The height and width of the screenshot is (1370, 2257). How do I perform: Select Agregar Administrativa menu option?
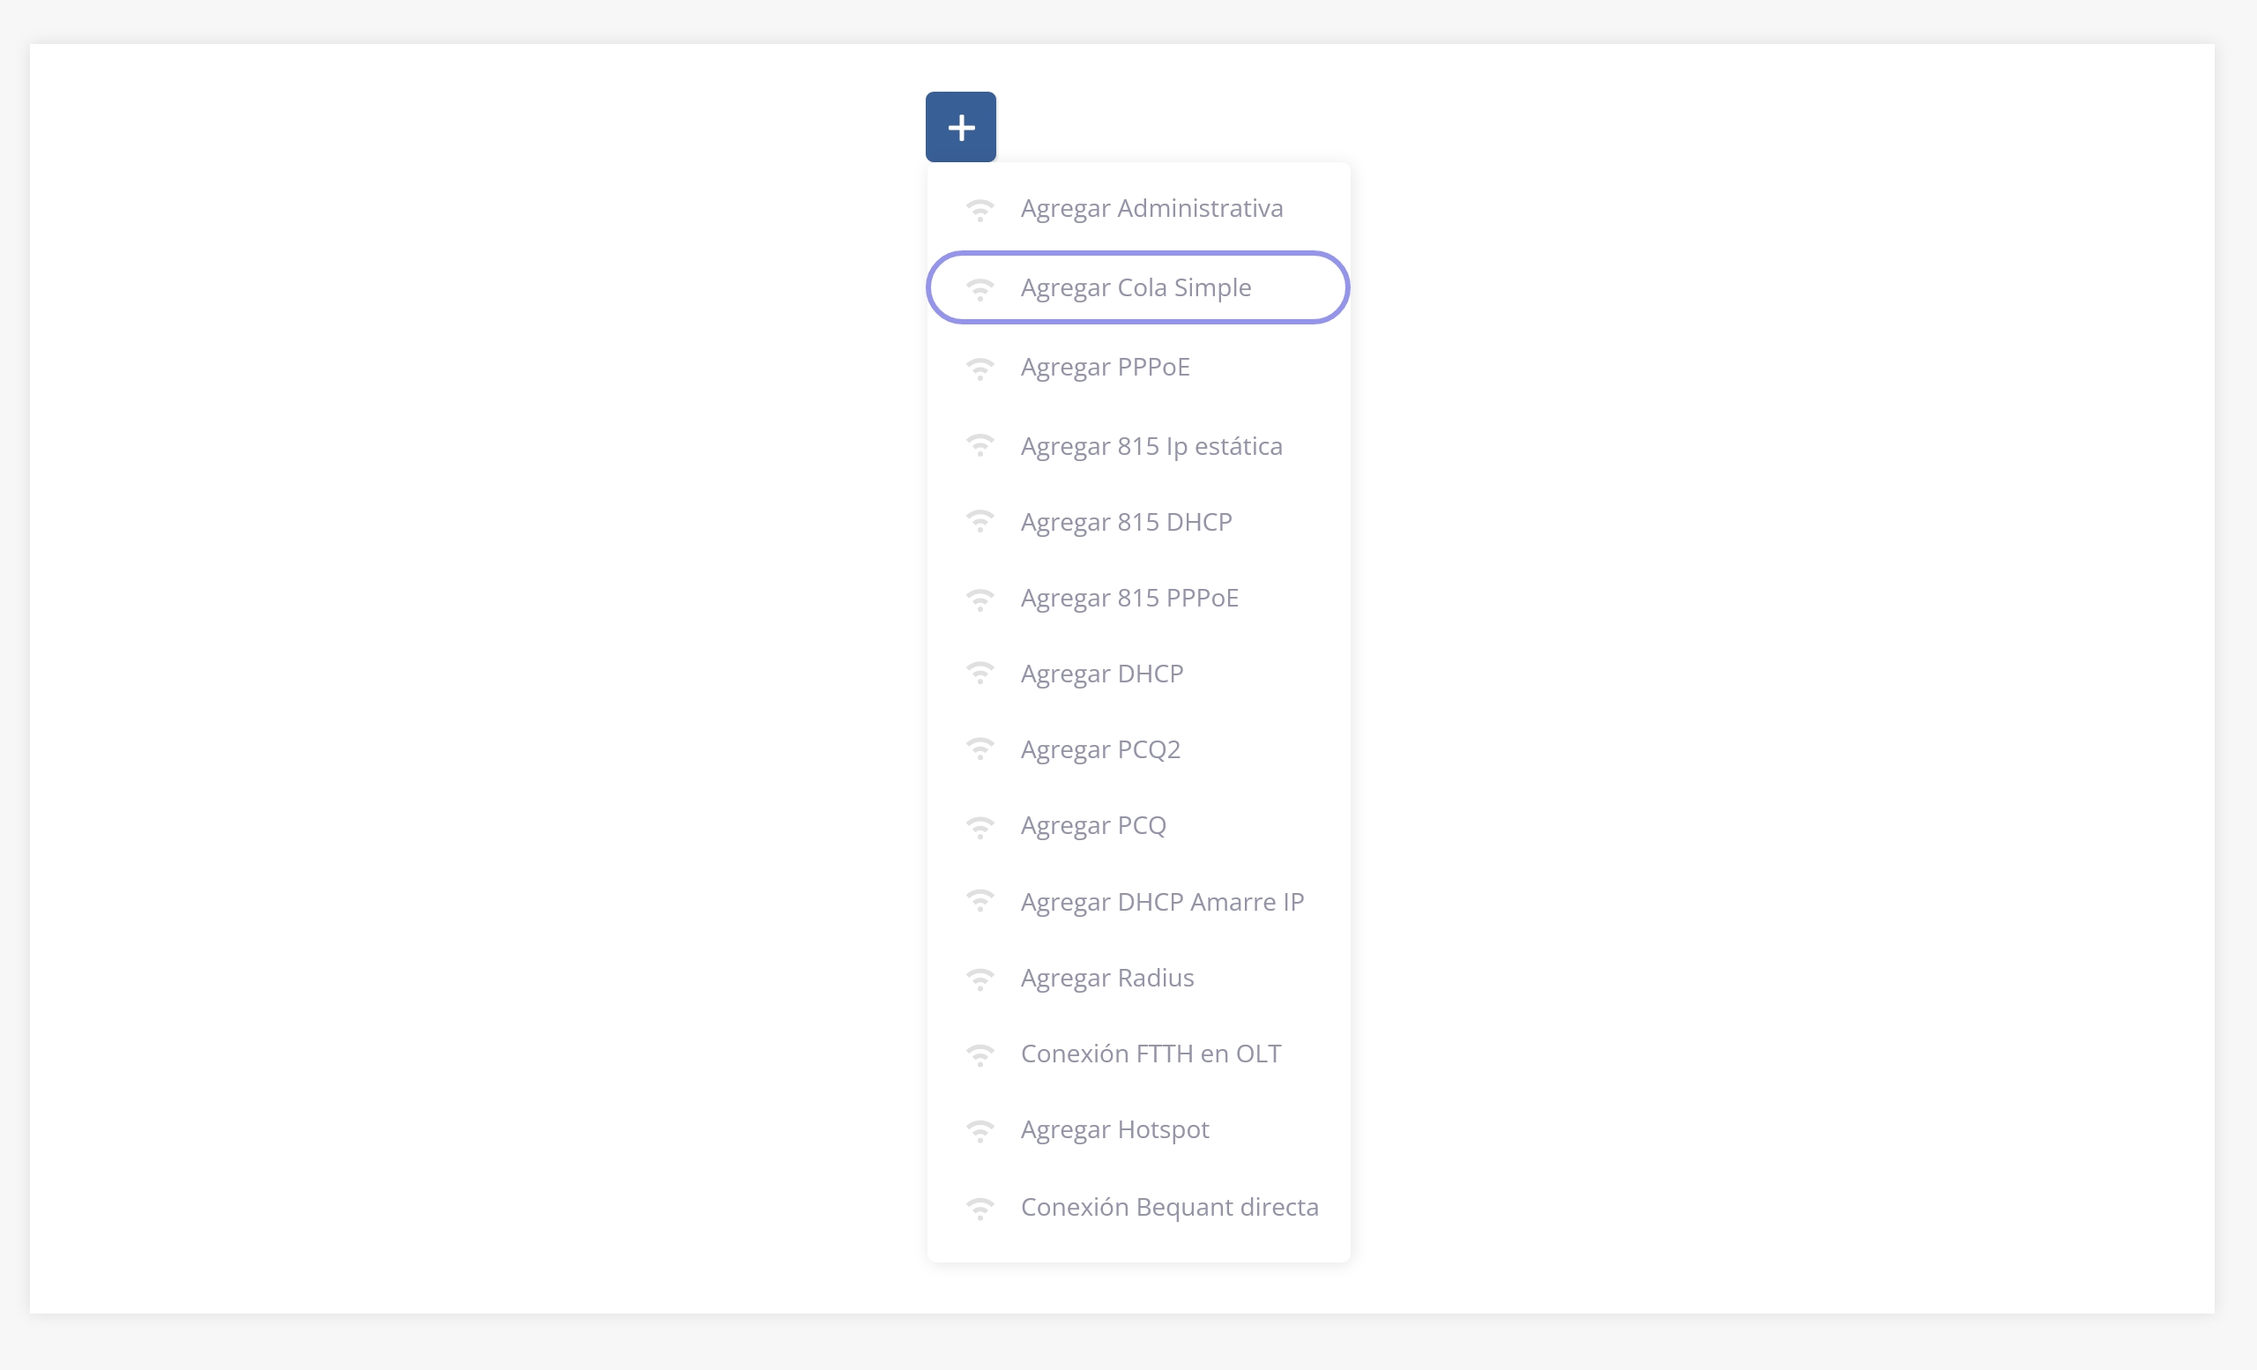1151,209
